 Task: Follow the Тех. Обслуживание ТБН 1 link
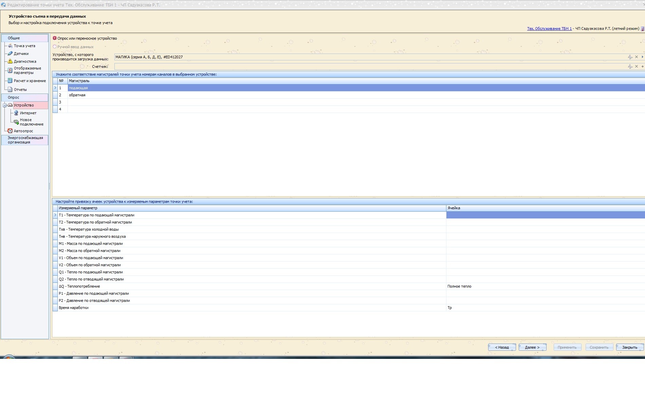tap(549, 28)
